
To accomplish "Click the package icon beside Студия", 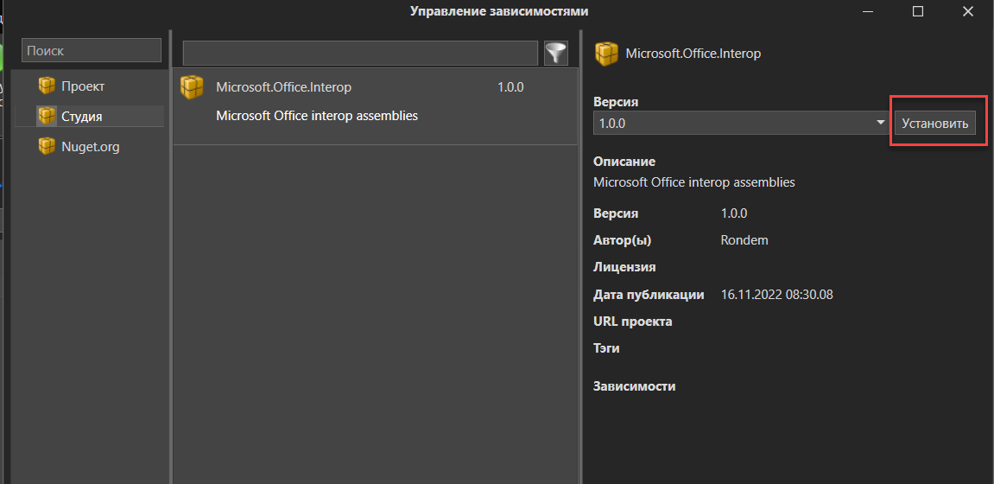I will pyautogui.click(x=47, y=116).
